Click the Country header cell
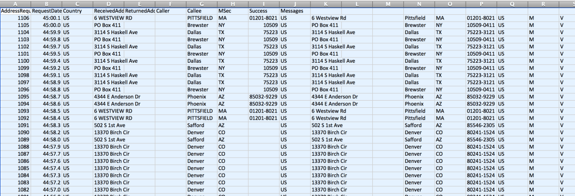 77,11
